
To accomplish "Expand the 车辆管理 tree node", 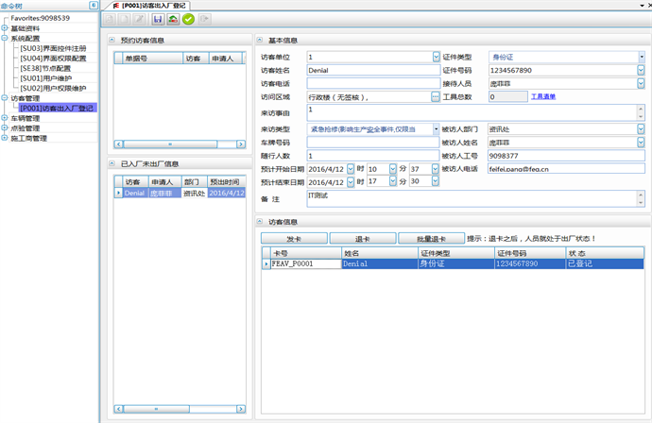I will pos(5,118).
